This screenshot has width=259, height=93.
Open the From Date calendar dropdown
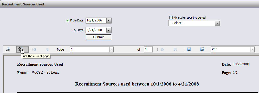click(x=108, y=21)
